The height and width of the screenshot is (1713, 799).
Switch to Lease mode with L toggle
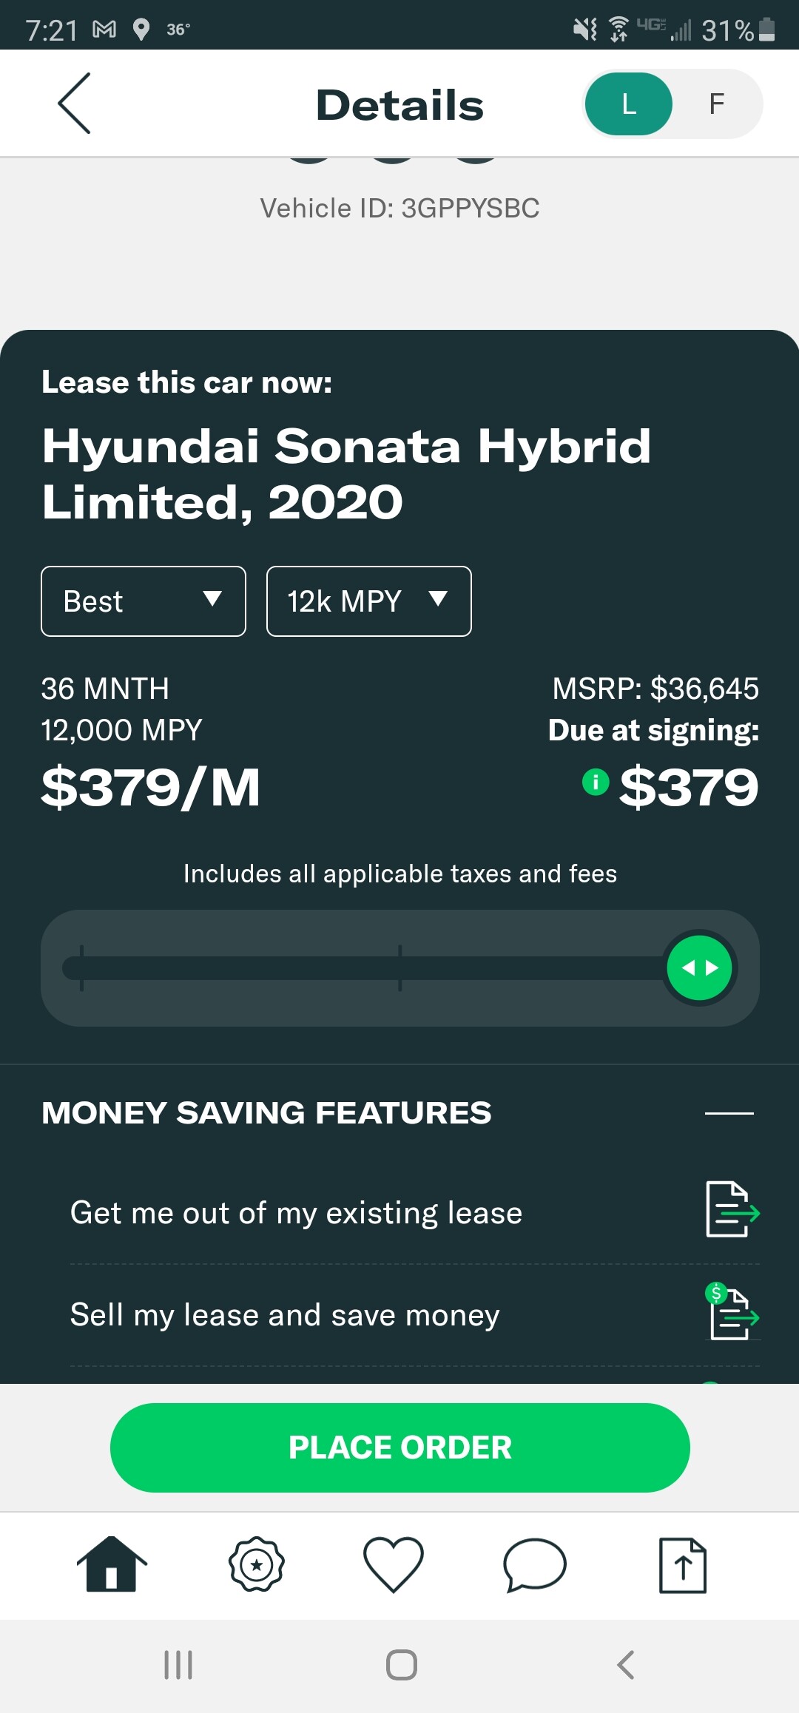tap(629, 104)
